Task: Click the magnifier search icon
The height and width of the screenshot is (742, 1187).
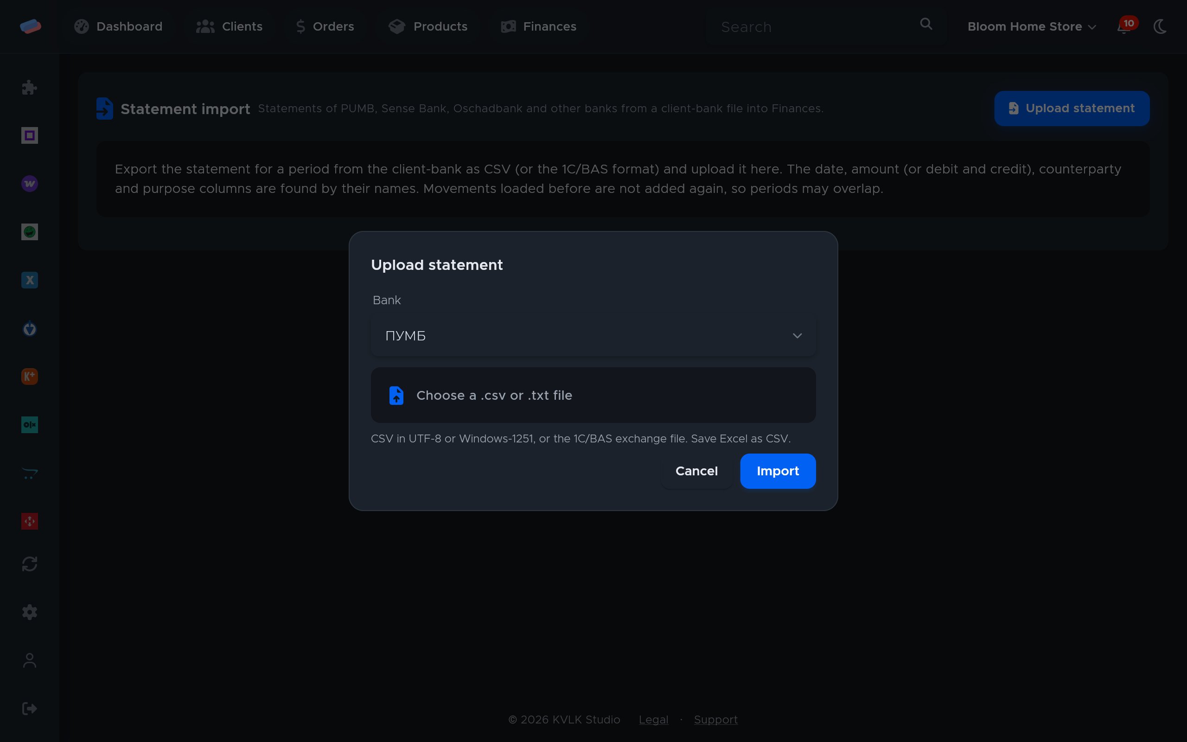Action: click(925, 24)
